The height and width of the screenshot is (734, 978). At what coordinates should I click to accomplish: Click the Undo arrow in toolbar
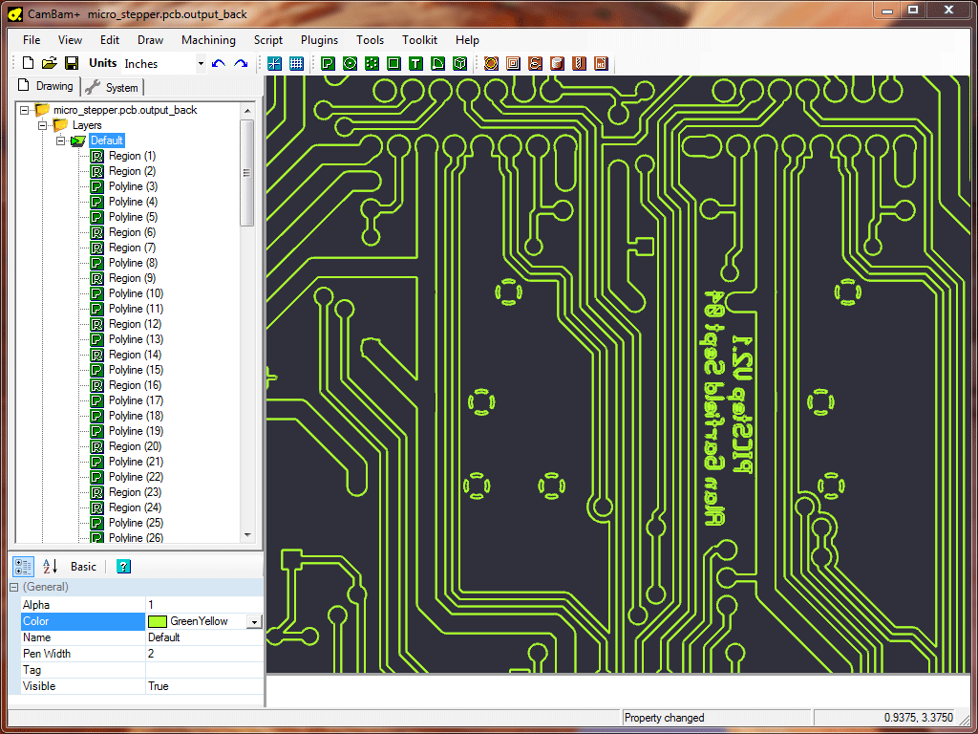click(x=219, y=63)
